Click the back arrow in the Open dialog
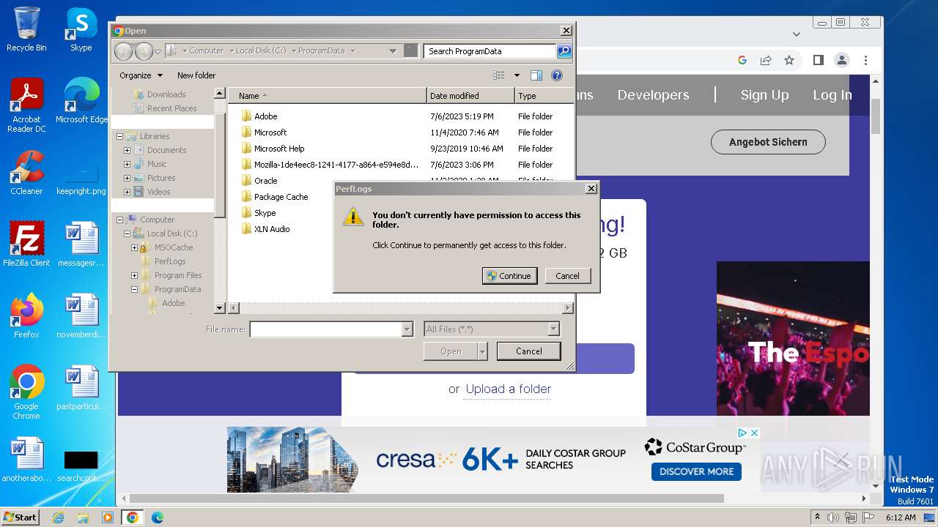The image size is (938, 527). point(124,51)
